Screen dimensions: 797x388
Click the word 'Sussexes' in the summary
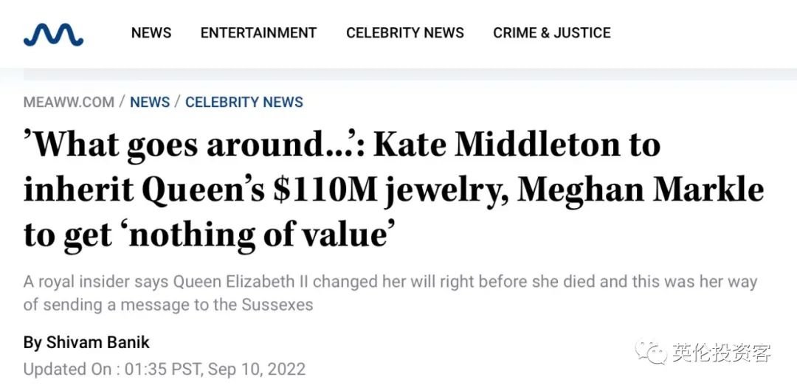[277, 305]
